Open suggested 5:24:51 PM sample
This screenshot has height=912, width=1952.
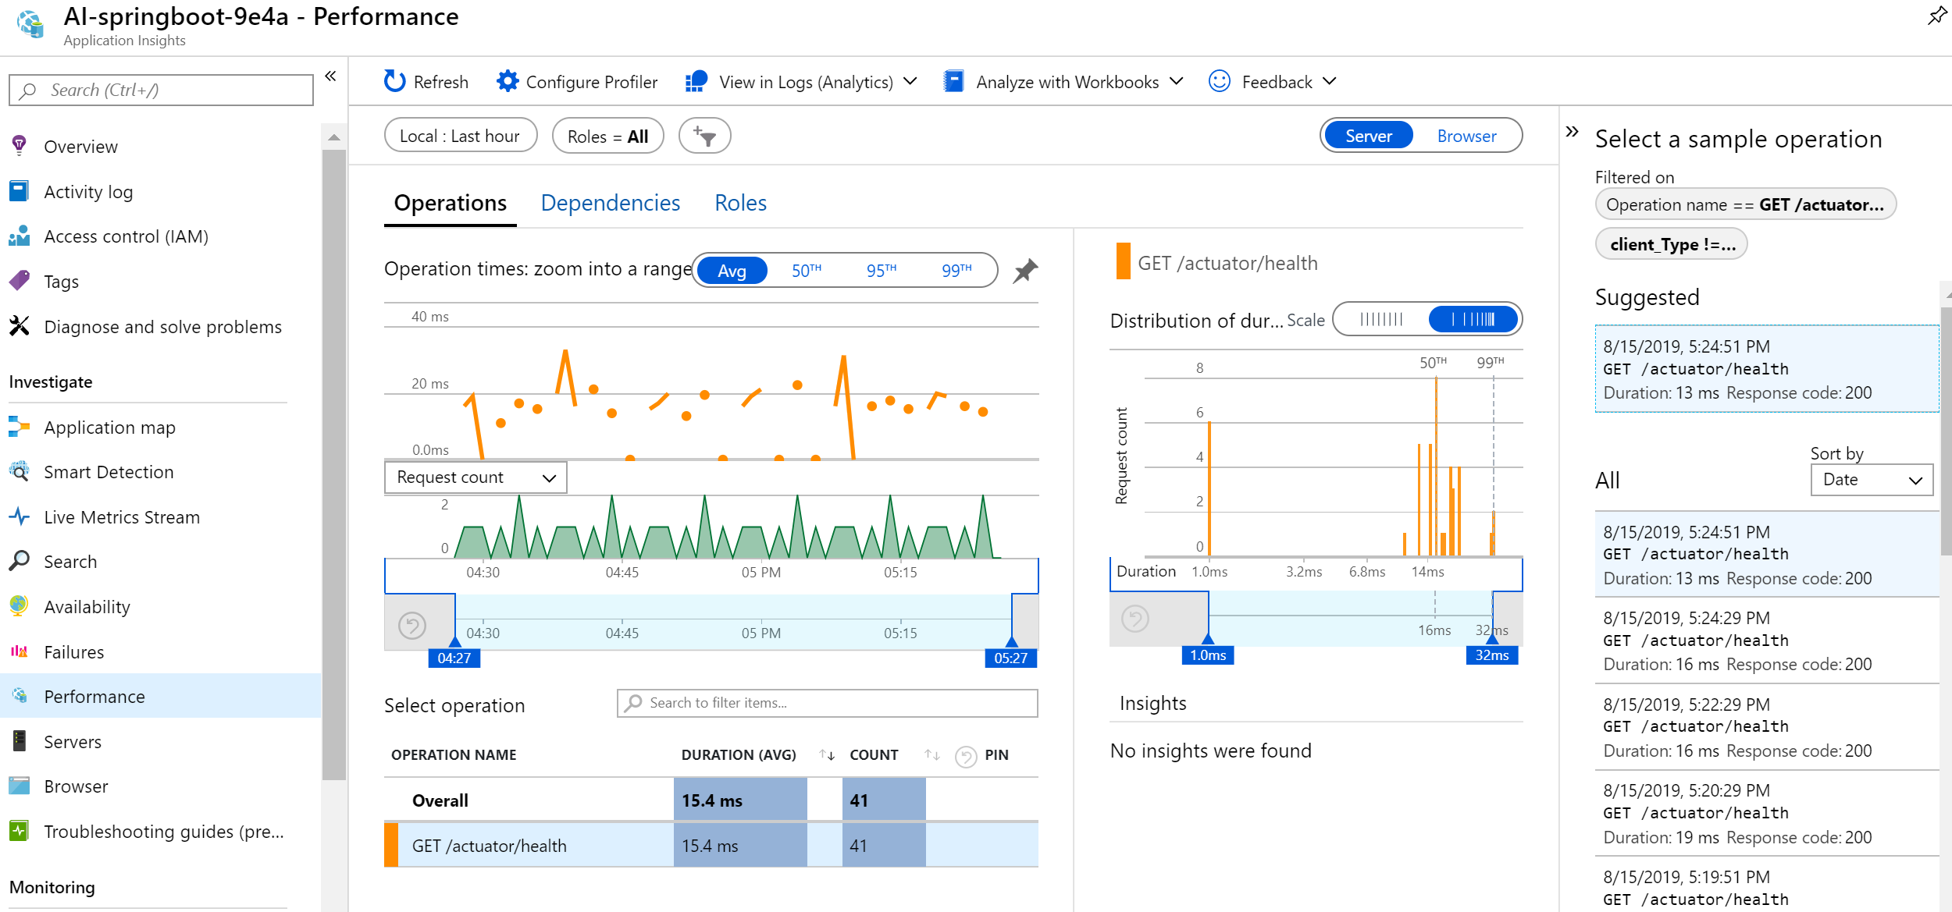(1767, 369)
